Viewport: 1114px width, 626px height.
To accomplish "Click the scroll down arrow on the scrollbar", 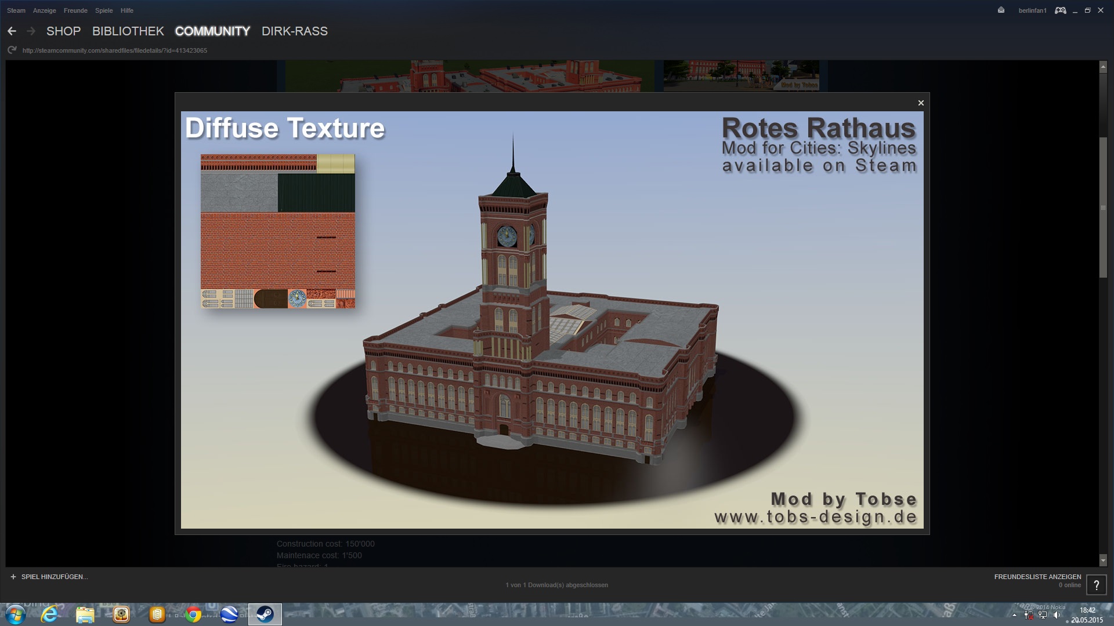I will [1103, 561].
